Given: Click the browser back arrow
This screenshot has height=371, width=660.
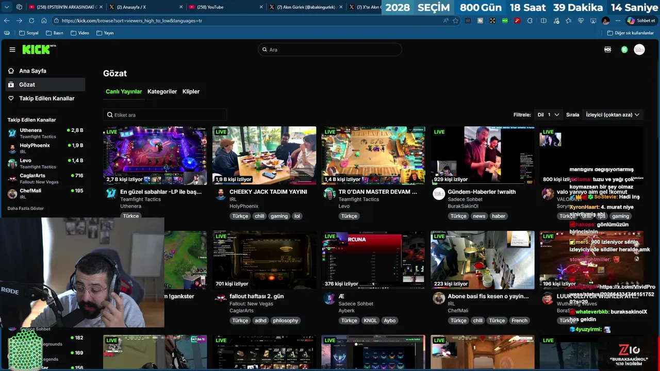Looking at the screenshot, I should [7, 21].
